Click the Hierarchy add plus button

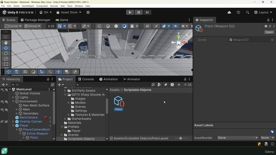tap(3, 85)
